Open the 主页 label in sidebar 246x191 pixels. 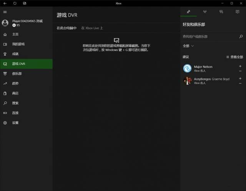[15, 35]
